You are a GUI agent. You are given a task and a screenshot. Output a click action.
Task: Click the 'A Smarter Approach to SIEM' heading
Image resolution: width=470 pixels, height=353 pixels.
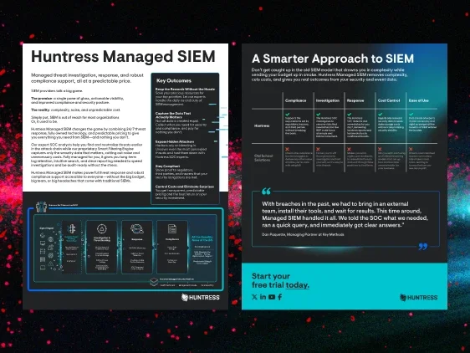tap(333, 59)
